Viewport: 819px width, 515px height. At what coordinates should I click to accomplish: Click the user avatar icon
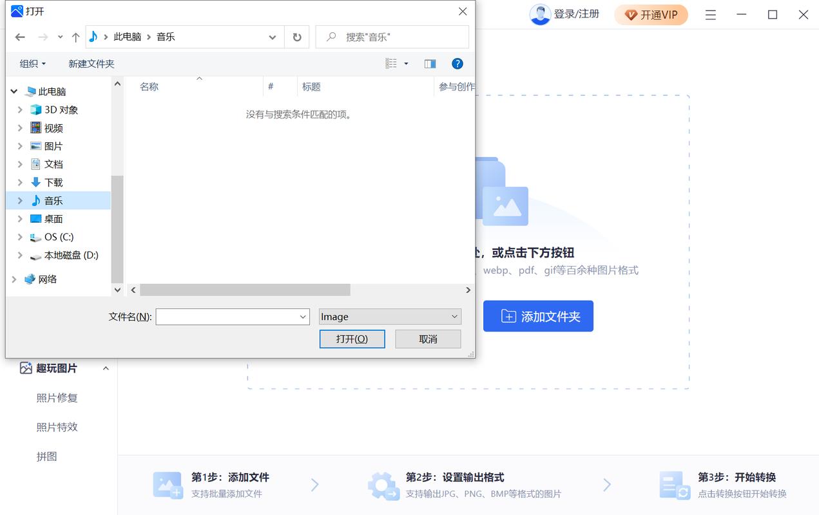point(540,14)
